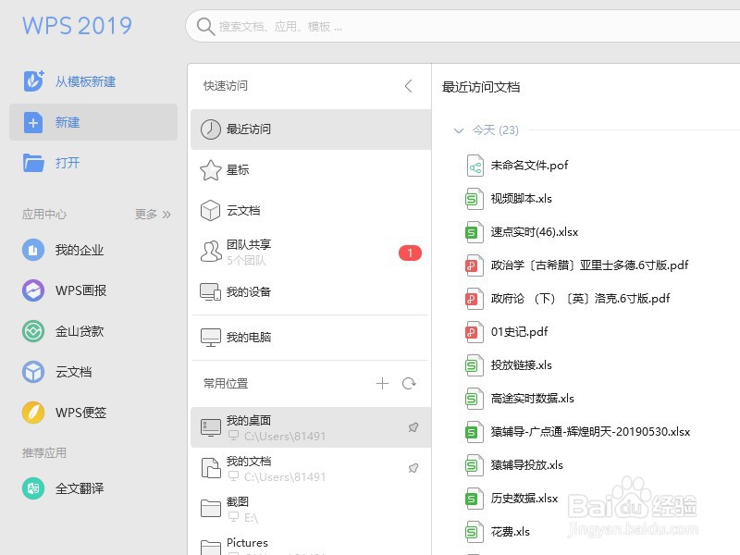Select 我的电脑 in quick access
The height and width of the screenshot is (555, 740).
[311, 338]
